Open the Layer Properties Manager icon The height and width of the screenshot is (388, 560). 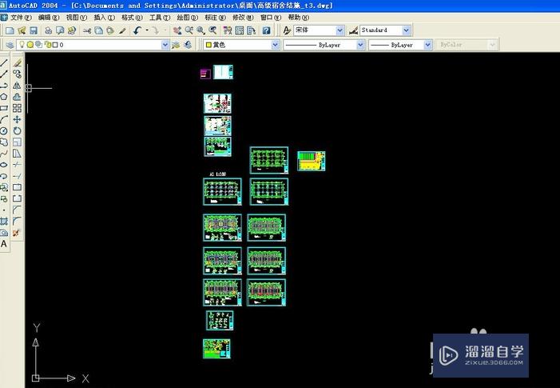point(10,45)
